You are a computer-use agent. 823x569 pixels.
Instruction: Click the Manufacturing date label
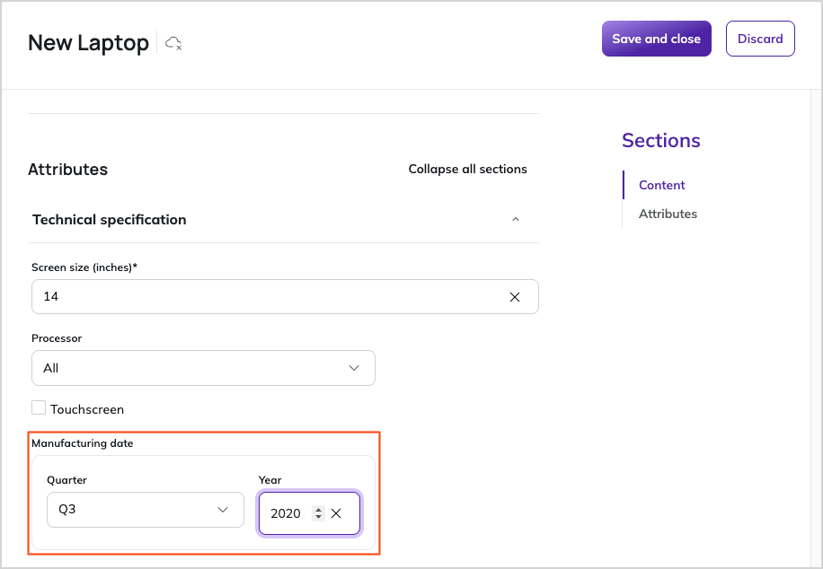(83, 443)
